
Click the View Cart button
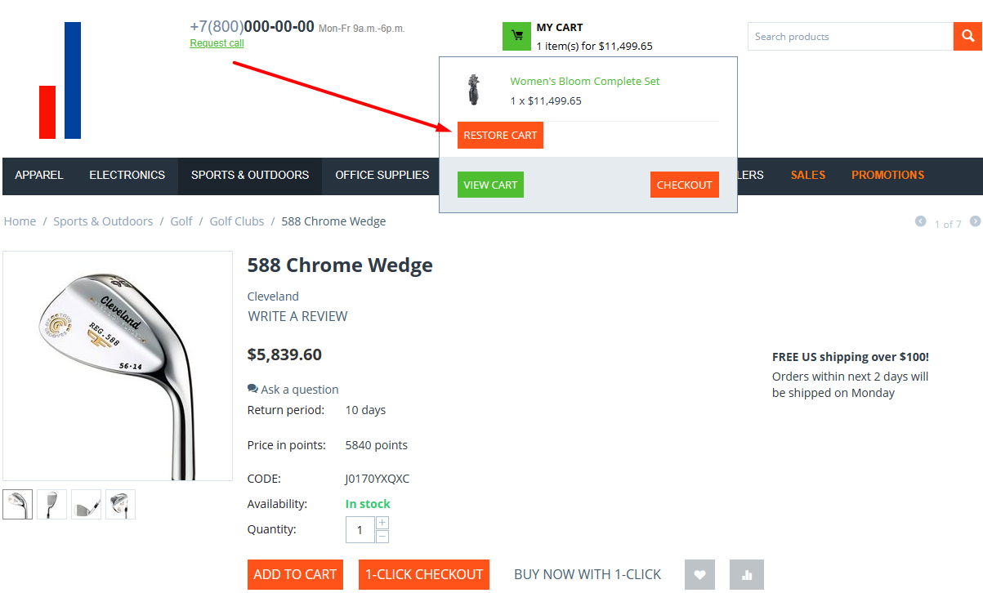(x=490, y=185)
